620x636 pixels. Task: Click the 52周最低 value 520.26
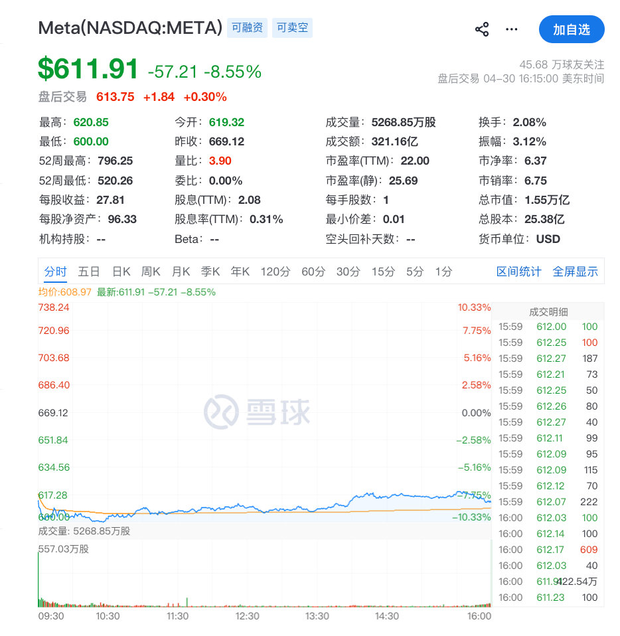click(x=115, y=181)
